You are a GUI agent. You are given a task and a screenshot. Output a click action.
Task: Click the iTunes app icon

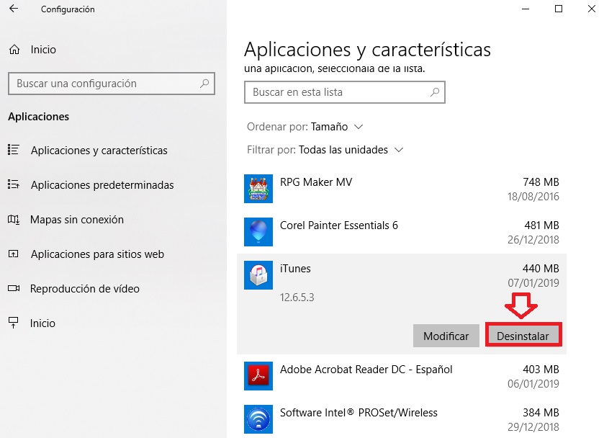point(258,275)
